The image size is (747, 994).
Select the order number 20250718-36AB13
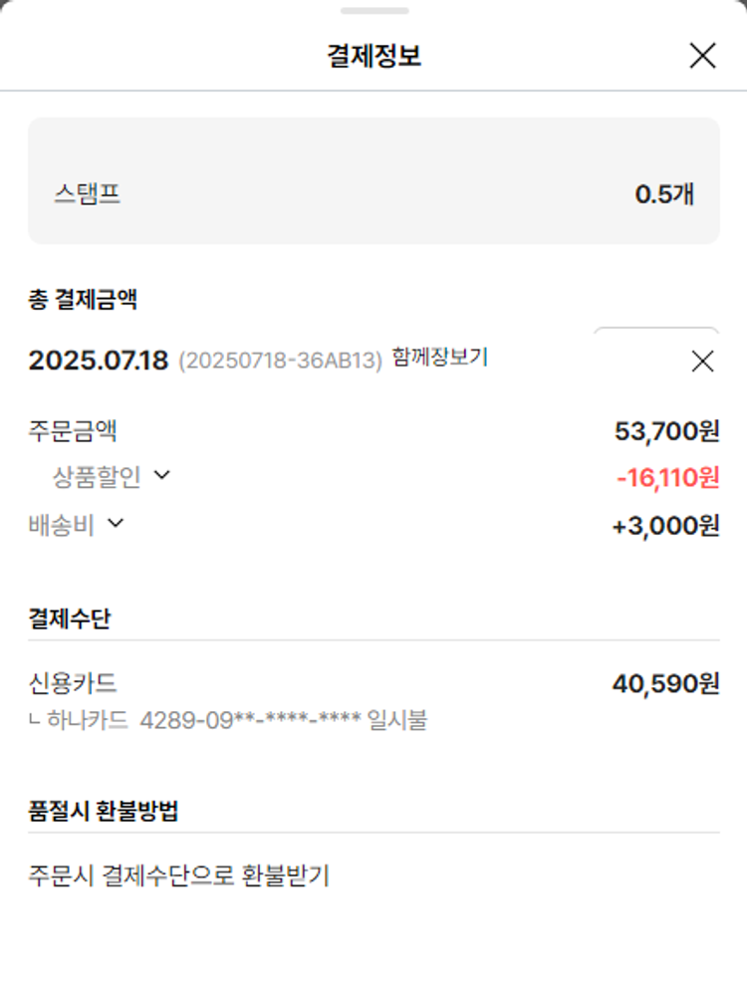pyautogui.click(x=280, y=361)
